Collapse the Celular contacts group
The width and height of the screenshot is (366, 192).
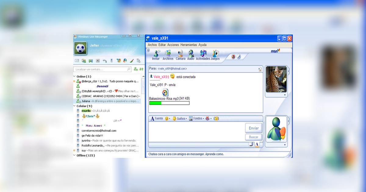click(x=75, y=106)
